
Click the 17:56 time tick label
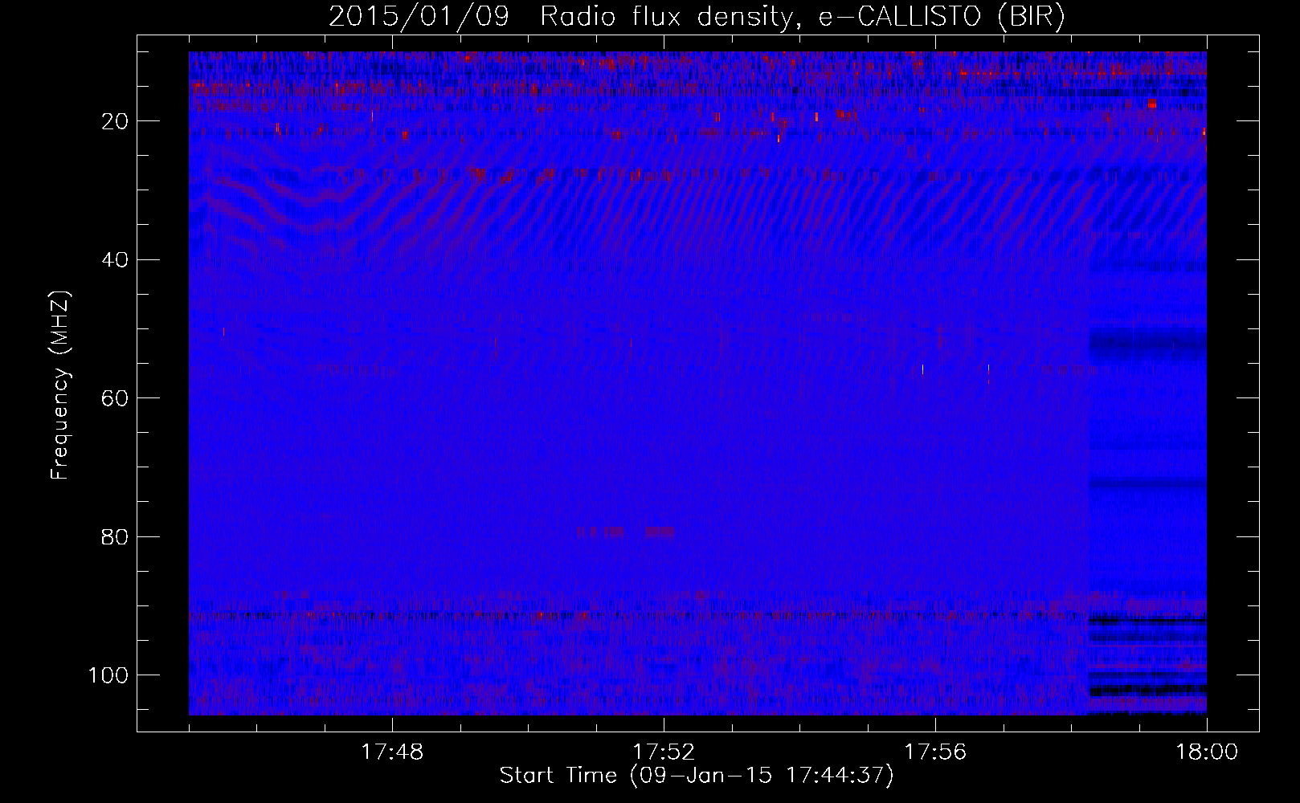point(935,752)
